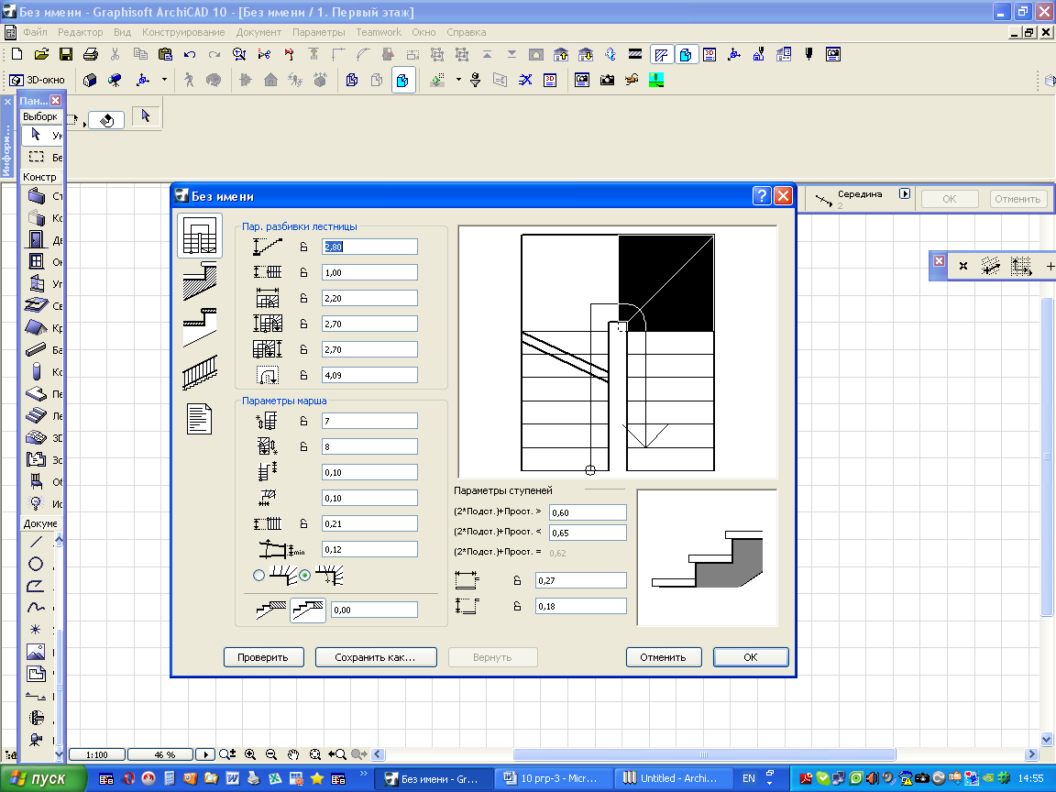Toggle lock next to 2,80 field
The image size is (1056, 792).
point(303,247)
